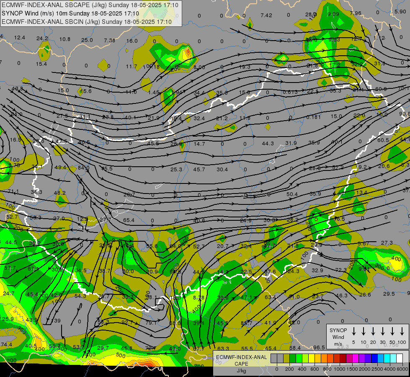
Task: Click the SBCIN value 47.1
Action: pos(246,297)
